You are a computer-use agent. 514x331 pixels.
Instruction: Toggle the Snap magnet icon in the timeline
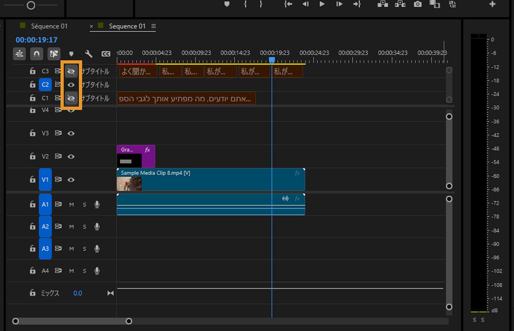coord(37,54)
